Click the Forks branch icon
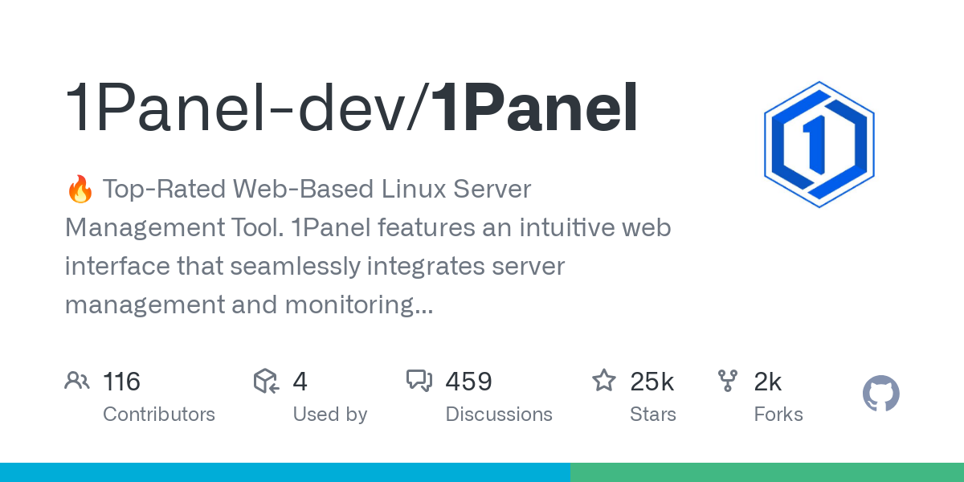Screen dimensions: 964x482 [x=728, y=381]
